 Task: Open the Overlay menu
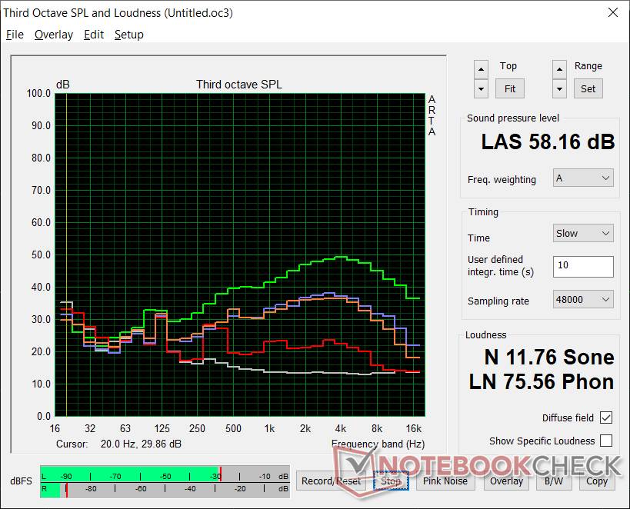(x=54, y=35)
